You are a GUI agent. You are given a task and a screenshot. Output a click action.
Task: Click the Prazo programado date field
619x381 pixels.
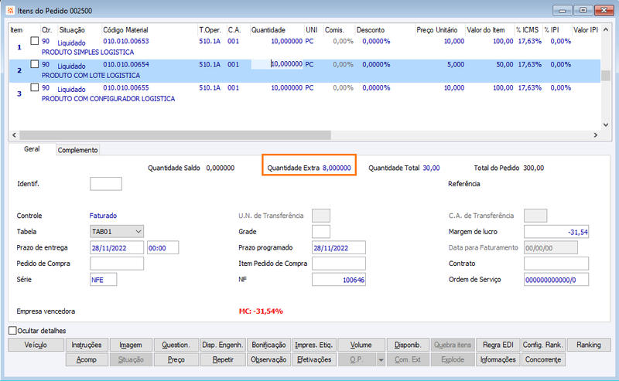point(339,248)
